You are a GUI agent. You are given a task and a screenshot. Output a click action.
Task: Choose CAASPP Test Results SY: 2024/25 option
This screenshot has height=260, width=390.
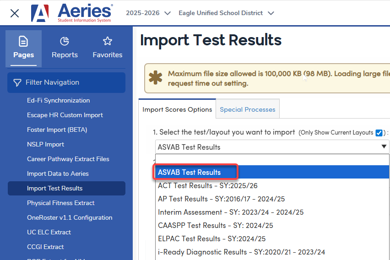point(272,225)
